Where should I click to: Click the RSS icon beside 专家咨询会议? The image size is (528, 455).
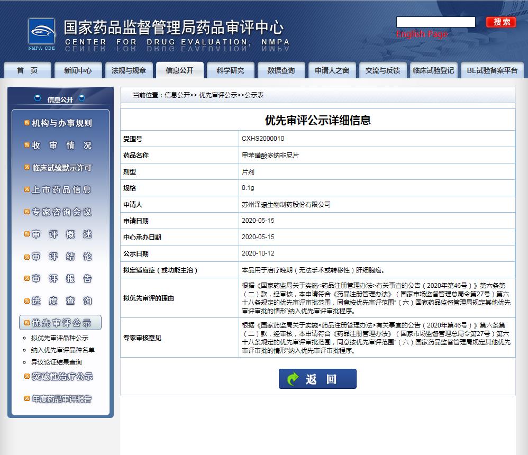click(x=27, y=212)
